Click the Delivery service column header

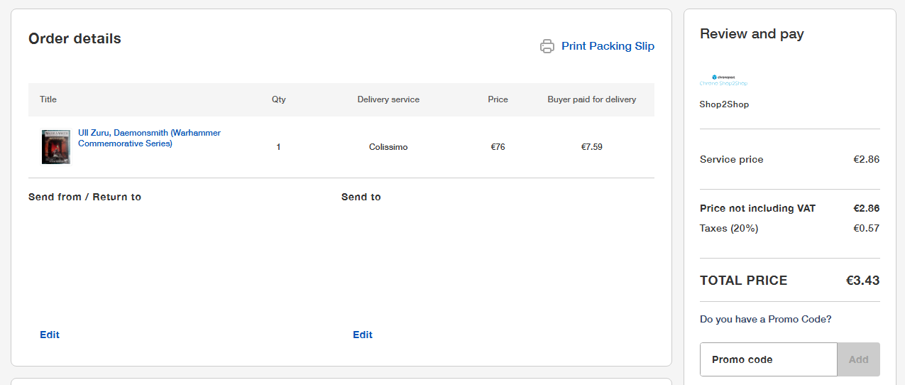pos(388,99)
